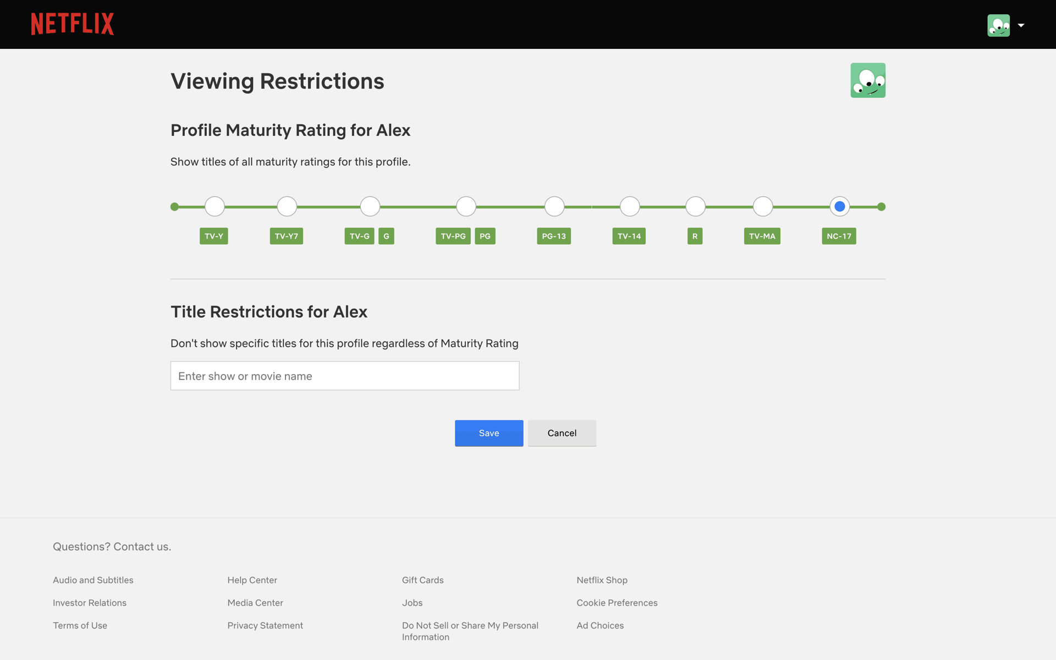
Task: Click the slider's left end dot
Action: [174, 207]
